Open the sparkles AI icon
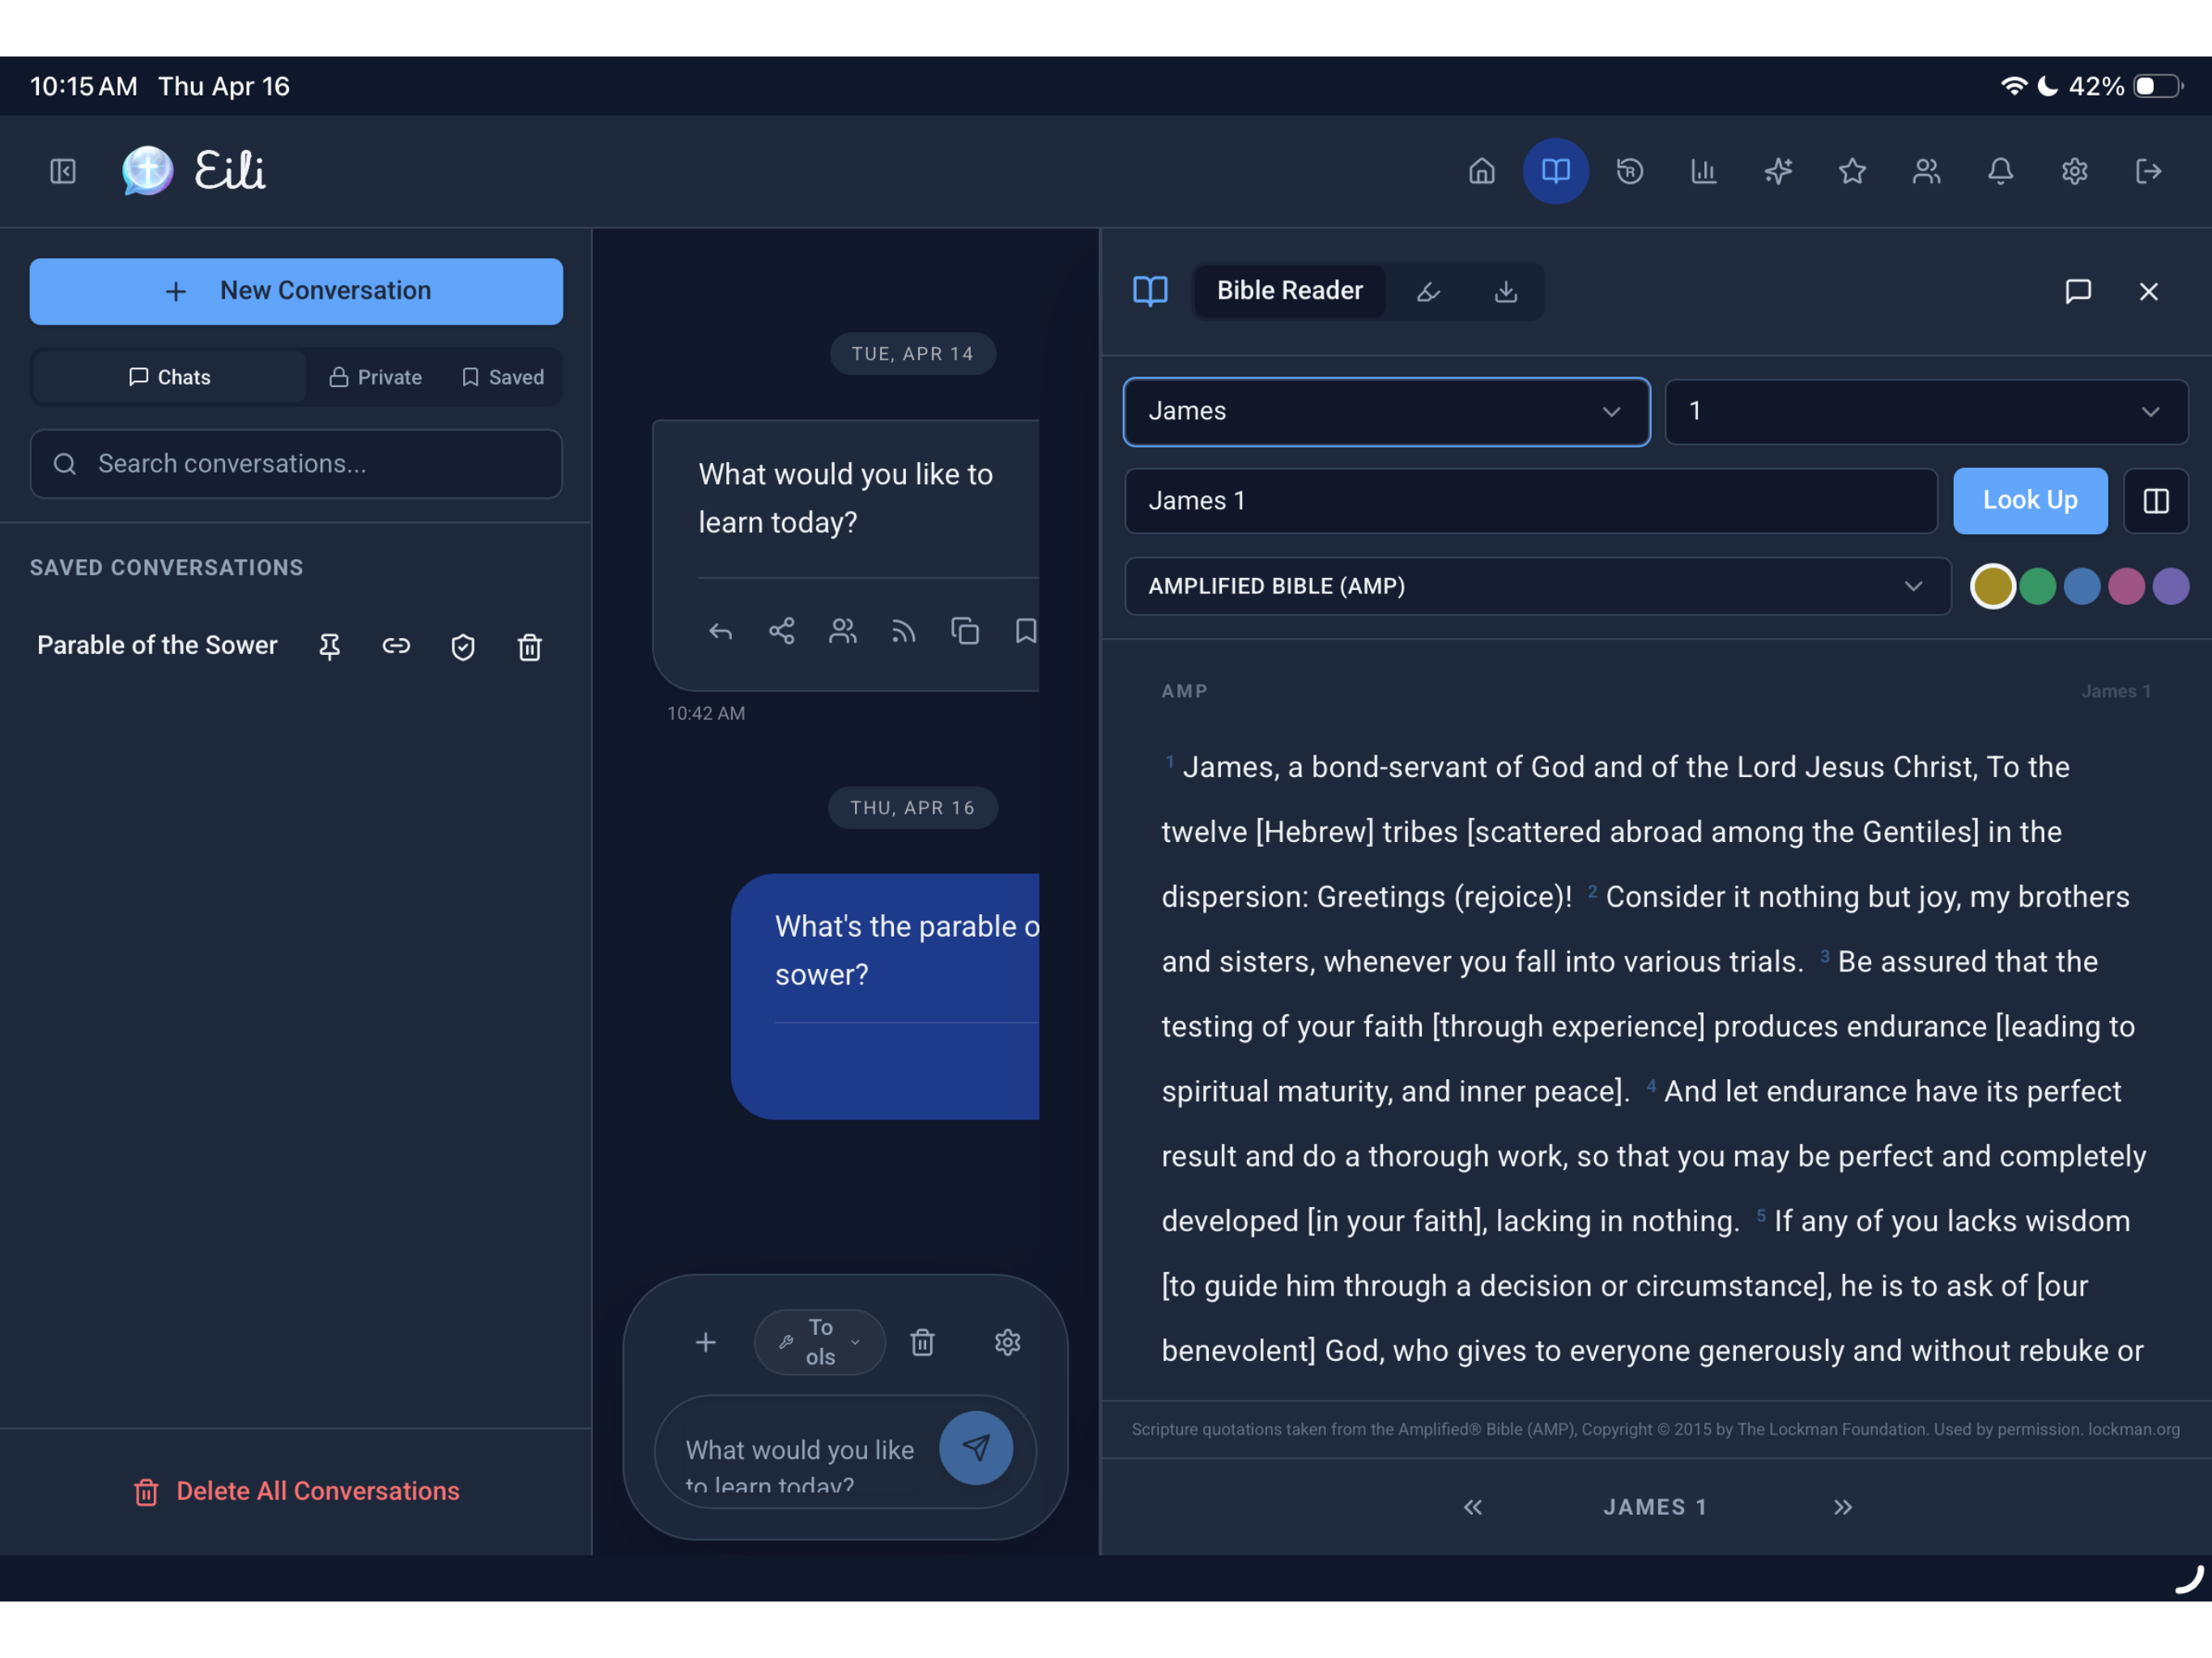This screenshot has width=2212, height=1658. coord(1777,171)
